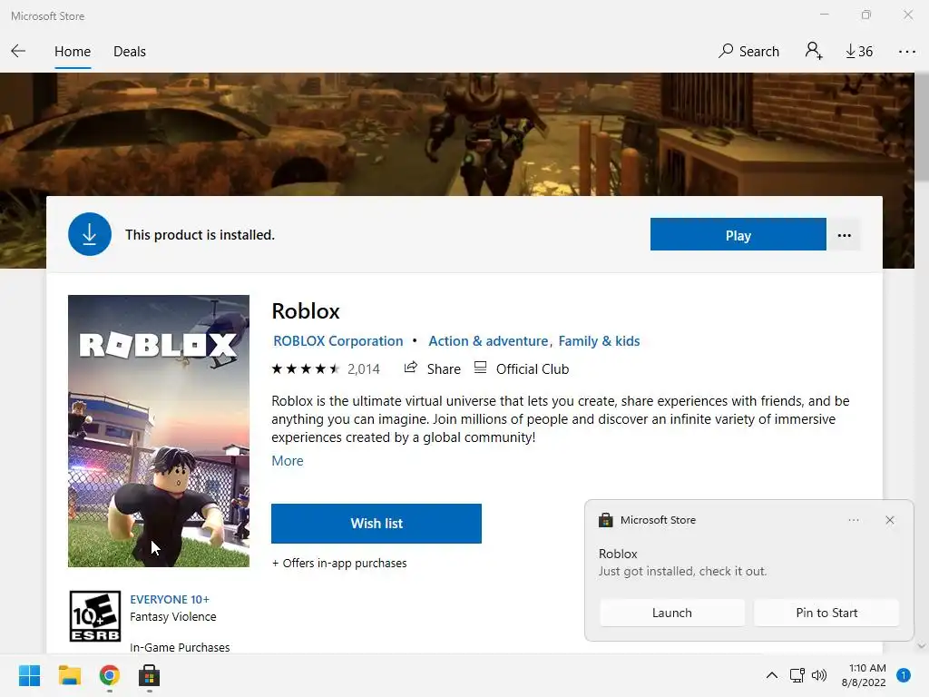929x697 pixels.
Task: Click Microsoft Store icon in notification
Action: (x=605, y=520)
